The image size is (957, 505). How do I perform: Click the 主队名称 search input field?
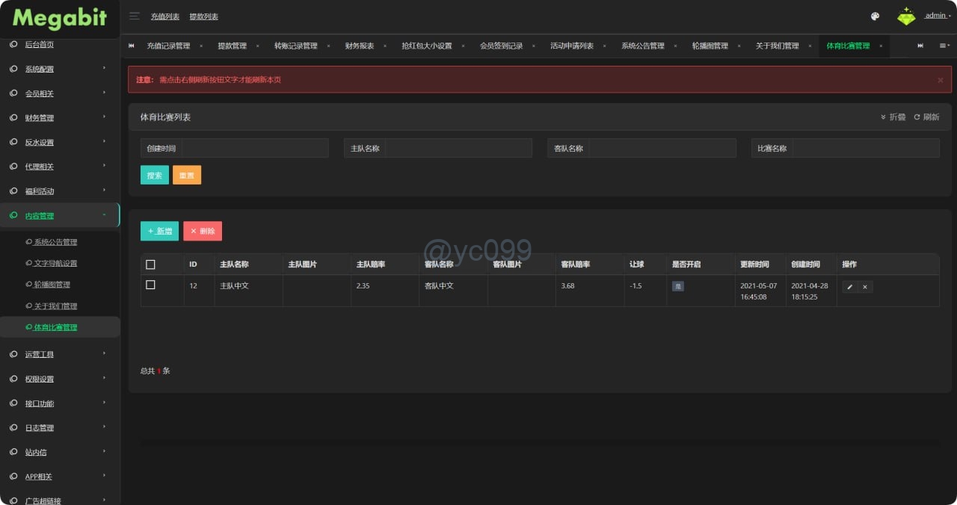[x=458, y=148]
